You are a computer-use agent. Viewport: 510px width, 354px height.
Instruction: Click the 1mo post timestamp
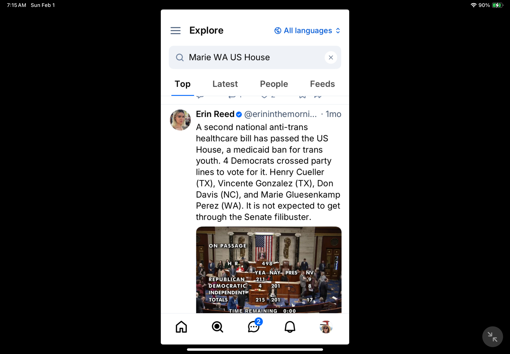333,114
